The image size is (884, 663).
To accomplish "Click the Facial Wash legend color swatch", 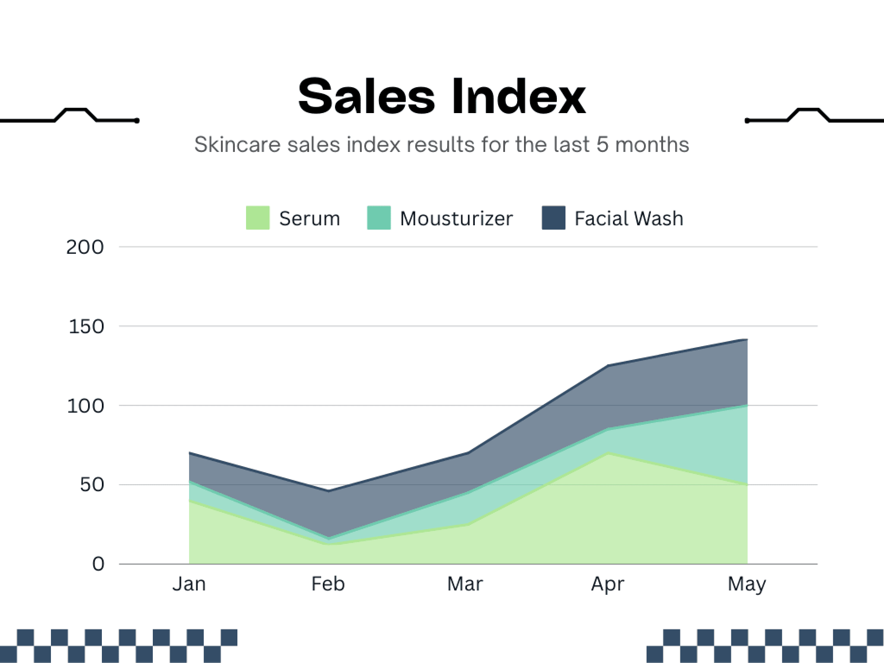I will pos(553,218).
